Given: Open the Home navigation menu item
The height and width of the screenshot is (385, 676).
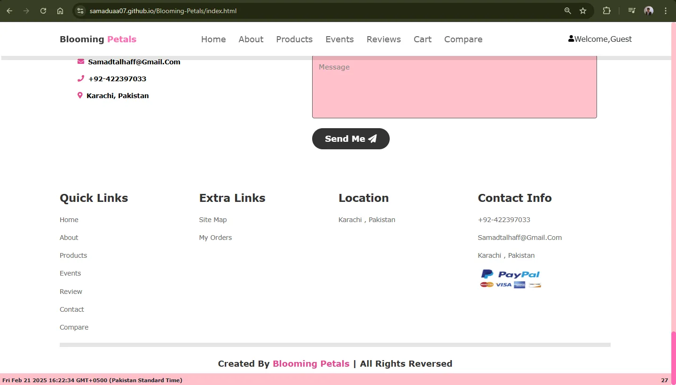Looking at the screenshot, I should pos(213,39).
